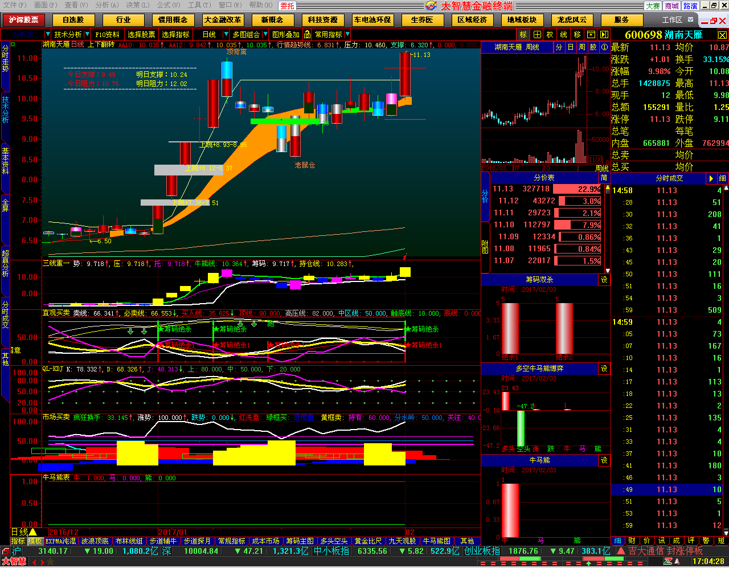729x568 pixels.
Task: Switch to the 牛马熊图 indicator tab
Action: coord(436,541)
